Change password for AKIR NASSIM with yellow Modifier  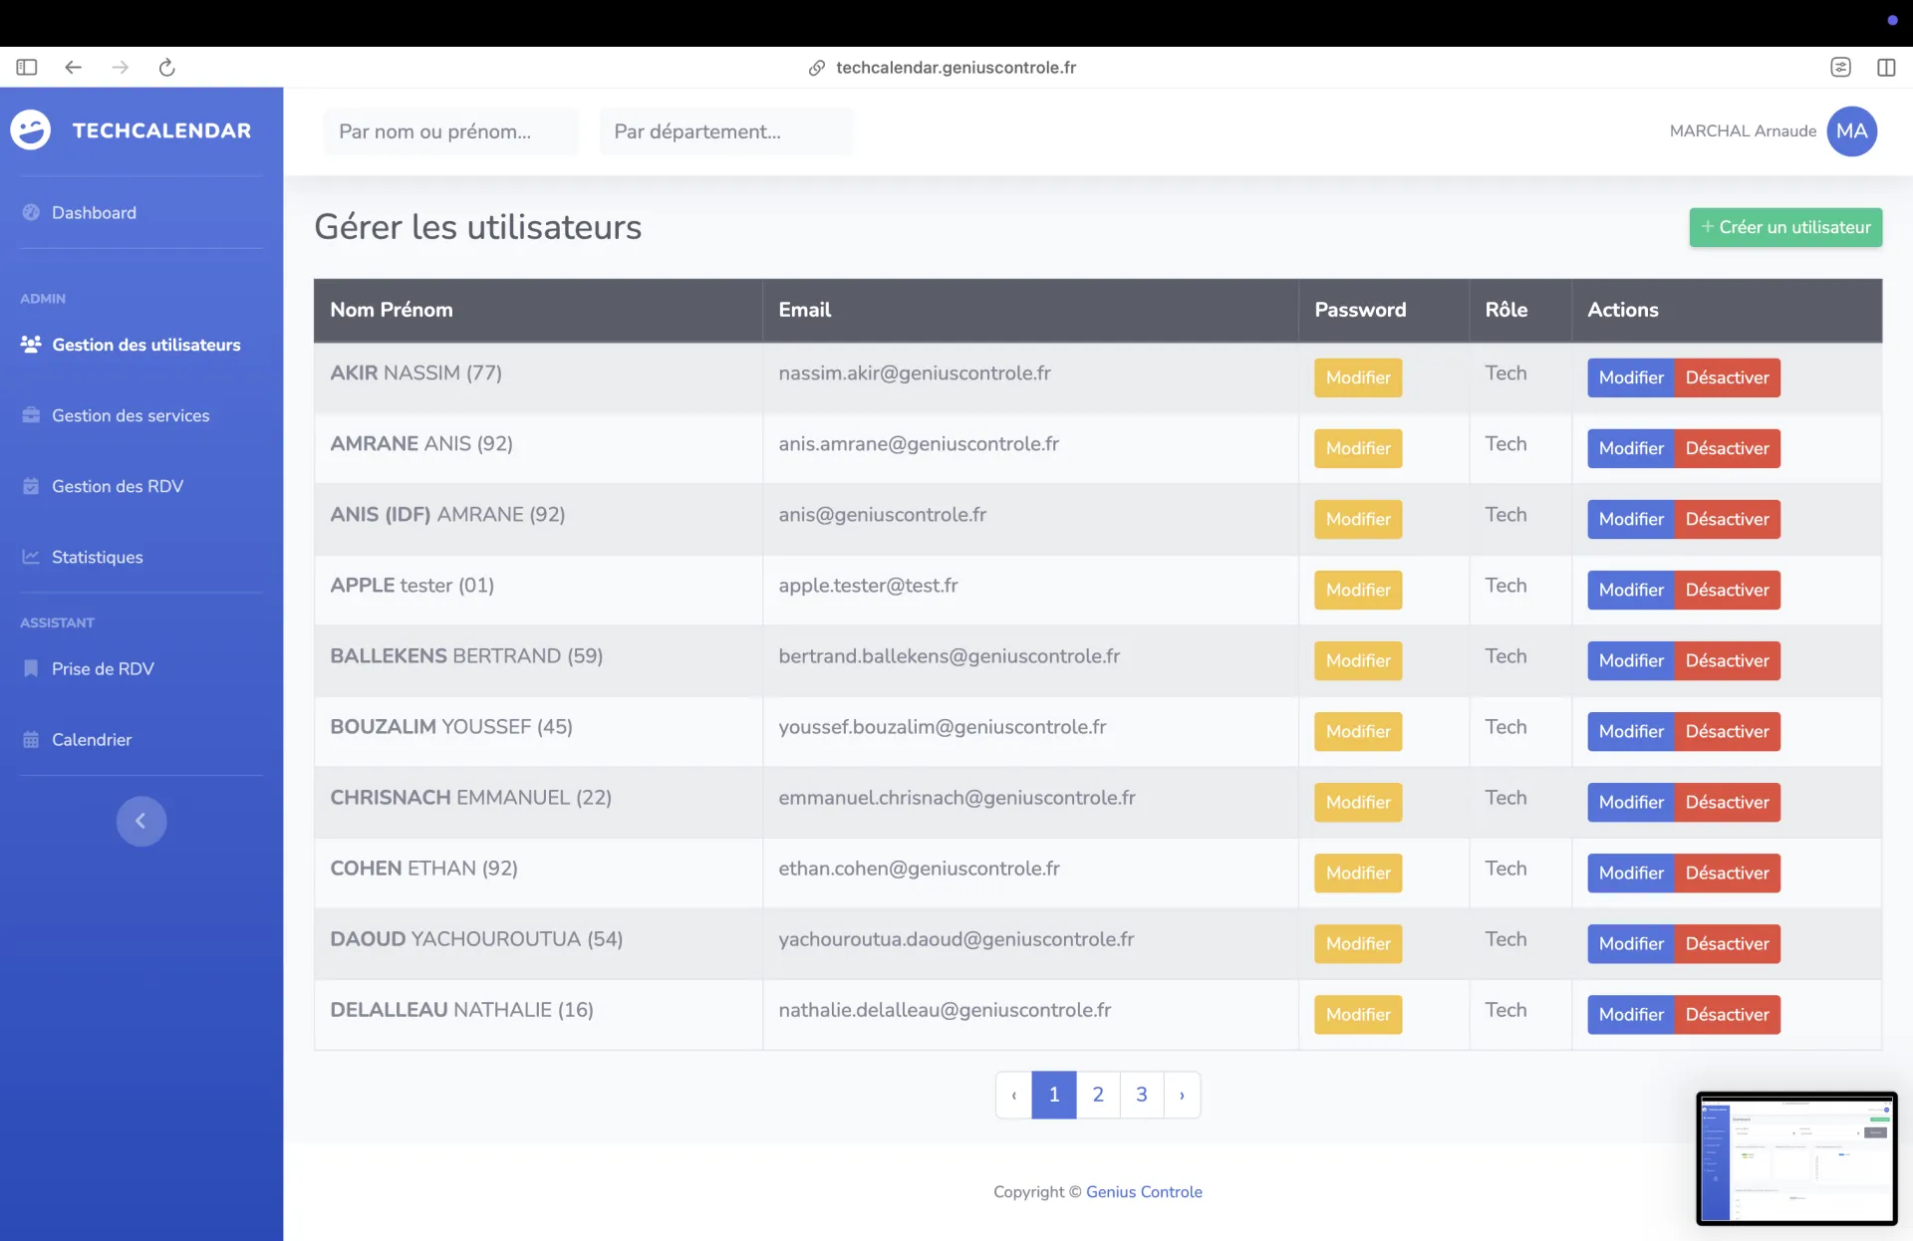(1357, 377)
